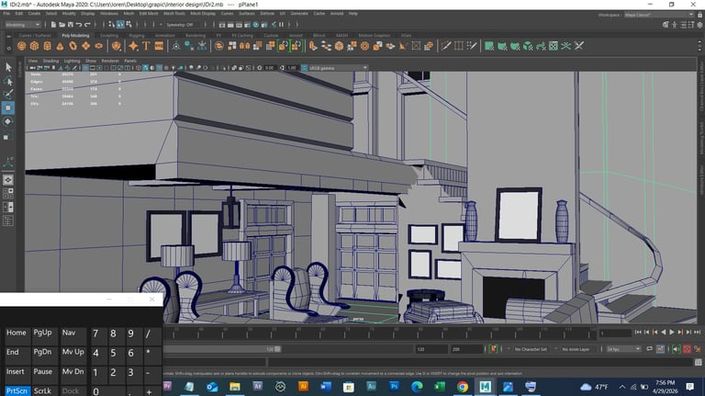Click the PrtScn key on on-screen keyboard
This screenshot has width=705, height=396.
[x=17, y=390]
